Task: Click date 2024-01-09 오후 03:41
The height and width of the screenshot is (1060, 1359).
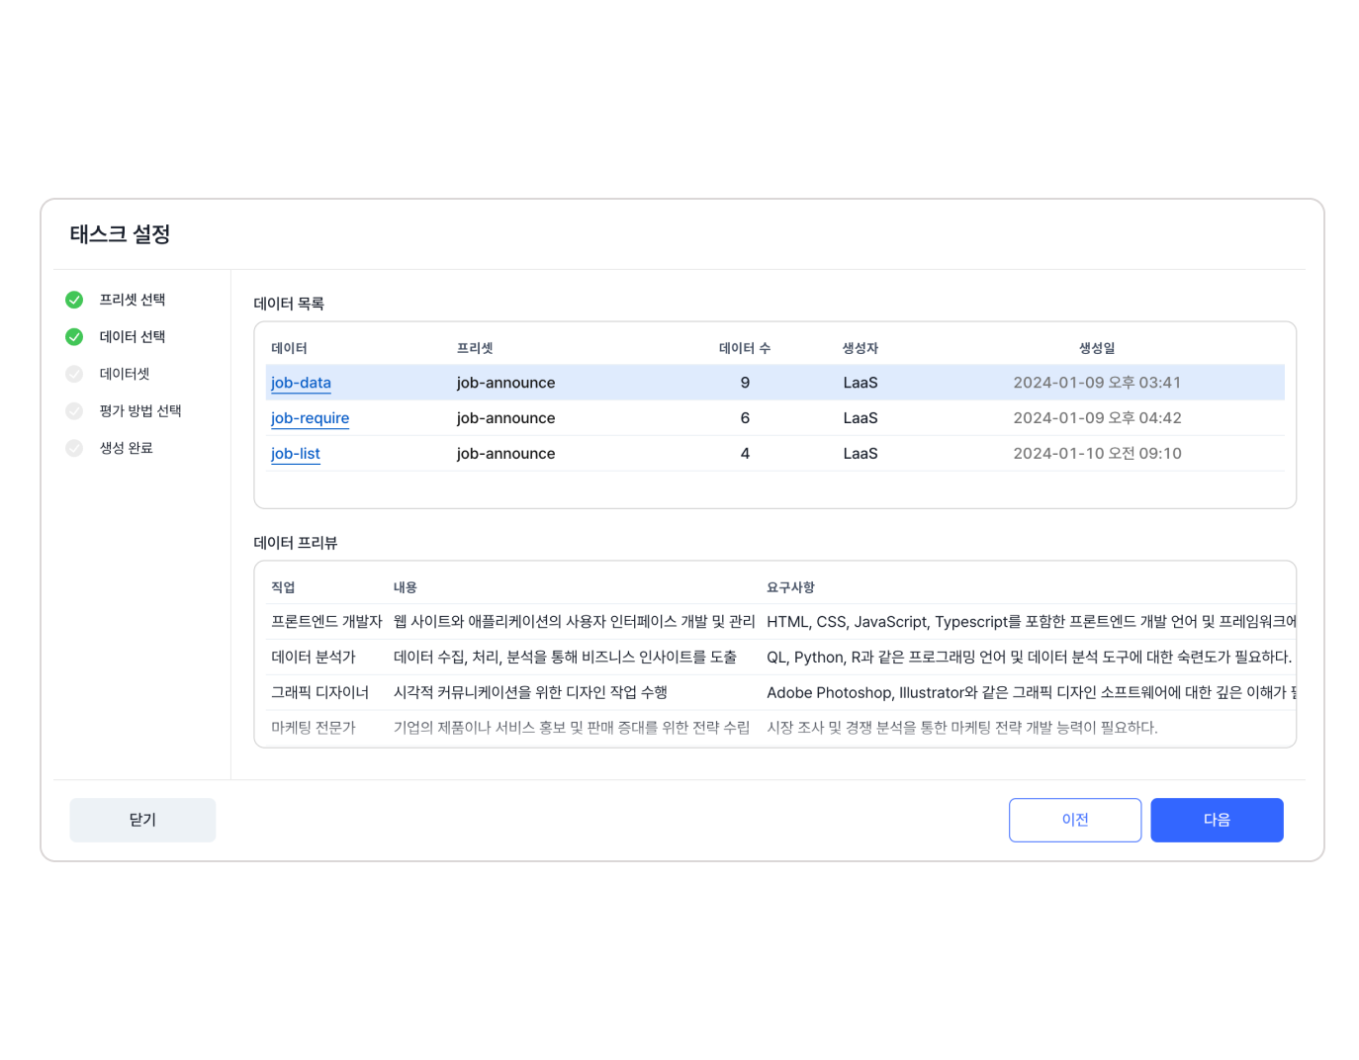Action: [1097, 383]
